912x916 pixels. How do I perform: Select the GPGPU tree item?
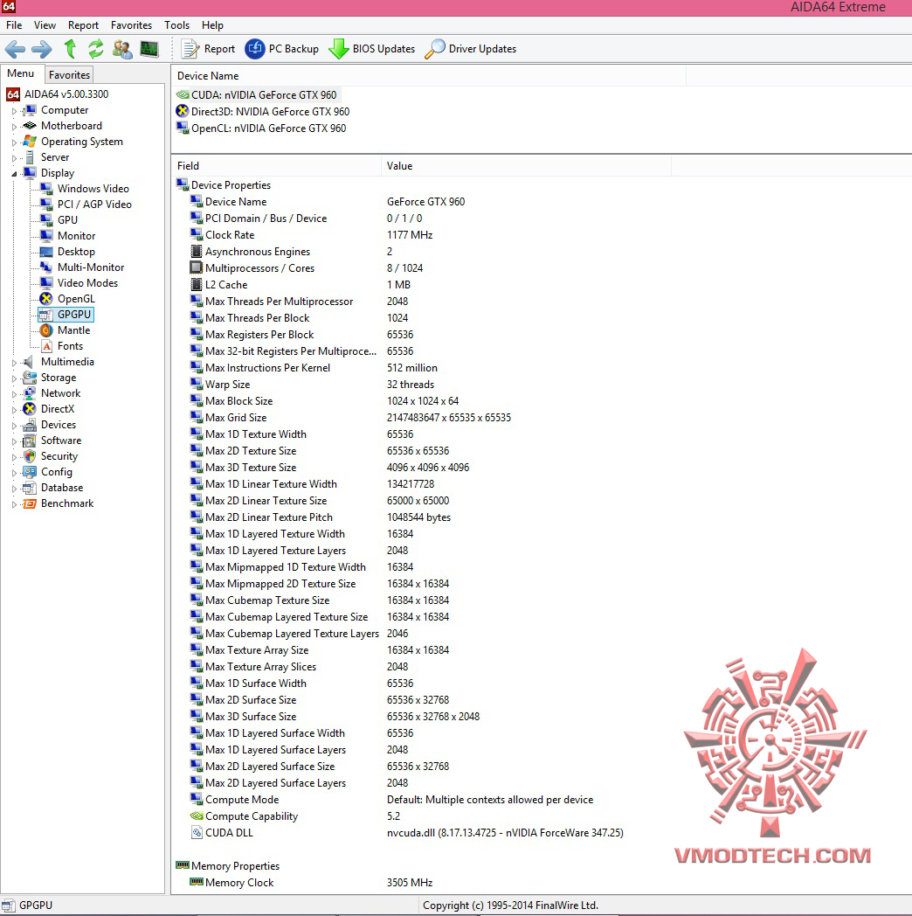(66, 315)
